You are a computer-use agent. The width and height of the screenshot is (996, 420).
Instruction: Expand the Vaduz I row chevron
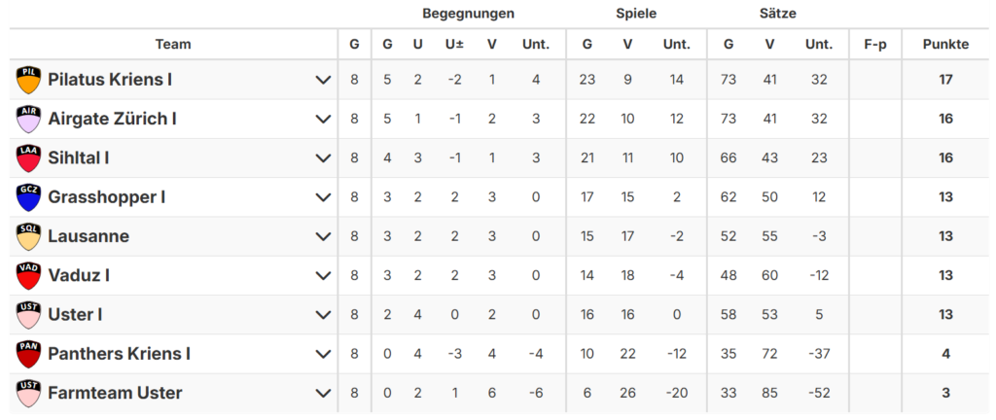click(x=324, y=275)
